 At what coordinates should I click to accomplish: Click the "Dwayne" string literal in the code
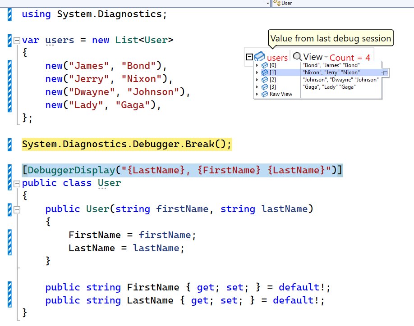(x=92, y=92)
